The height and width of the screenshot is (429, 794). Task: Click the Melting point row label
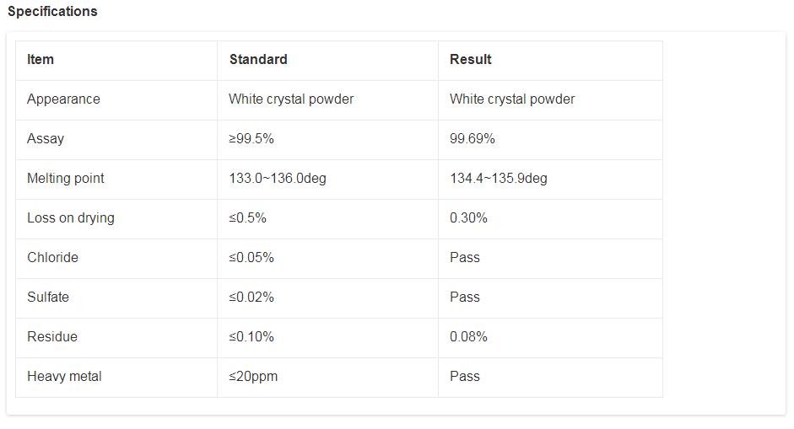66,179
